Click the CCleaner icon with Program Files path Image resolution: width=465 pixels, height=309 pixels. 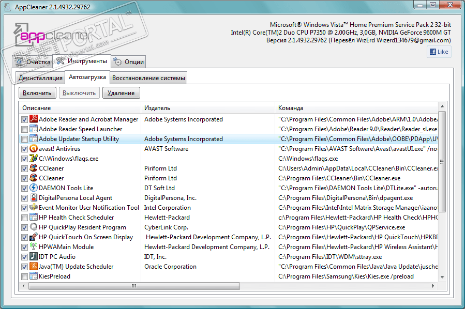coord(34,178)
